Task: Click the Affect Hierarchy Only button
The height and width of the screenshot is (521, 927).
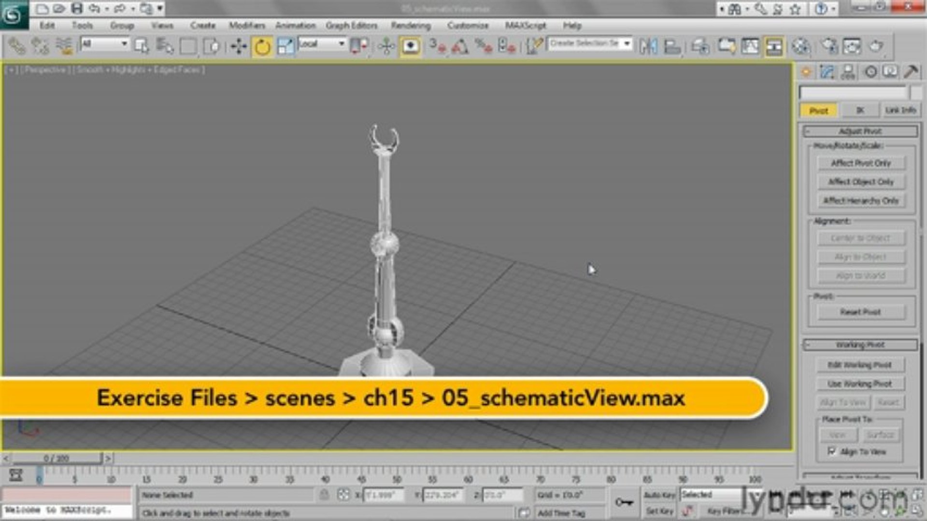Action: [861, 201]
